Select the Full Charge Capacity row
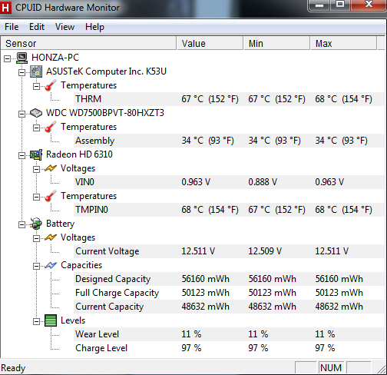The width and height of the screenshot is (387, 375). coord(230,293)
